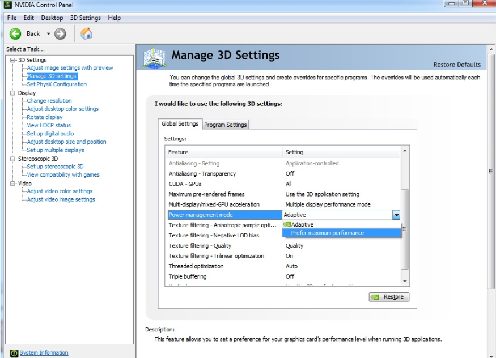Screen dimensions: 496x358
Task: Open the Help menu
Action: [x=114, y=18]
